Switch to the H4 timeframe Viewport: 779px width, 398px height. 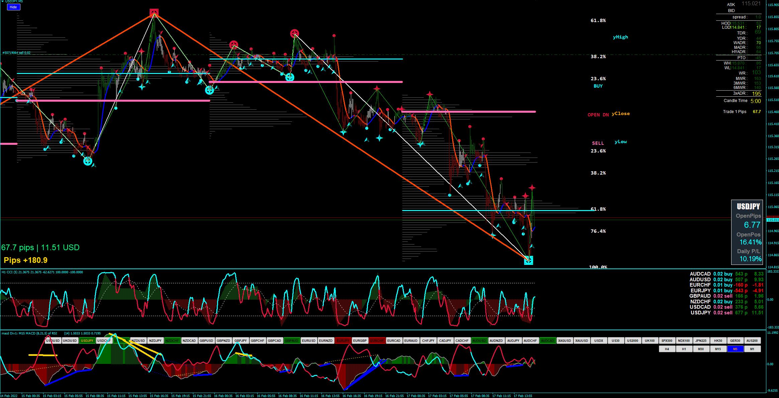pyautogui.click(x=667, y=349)
